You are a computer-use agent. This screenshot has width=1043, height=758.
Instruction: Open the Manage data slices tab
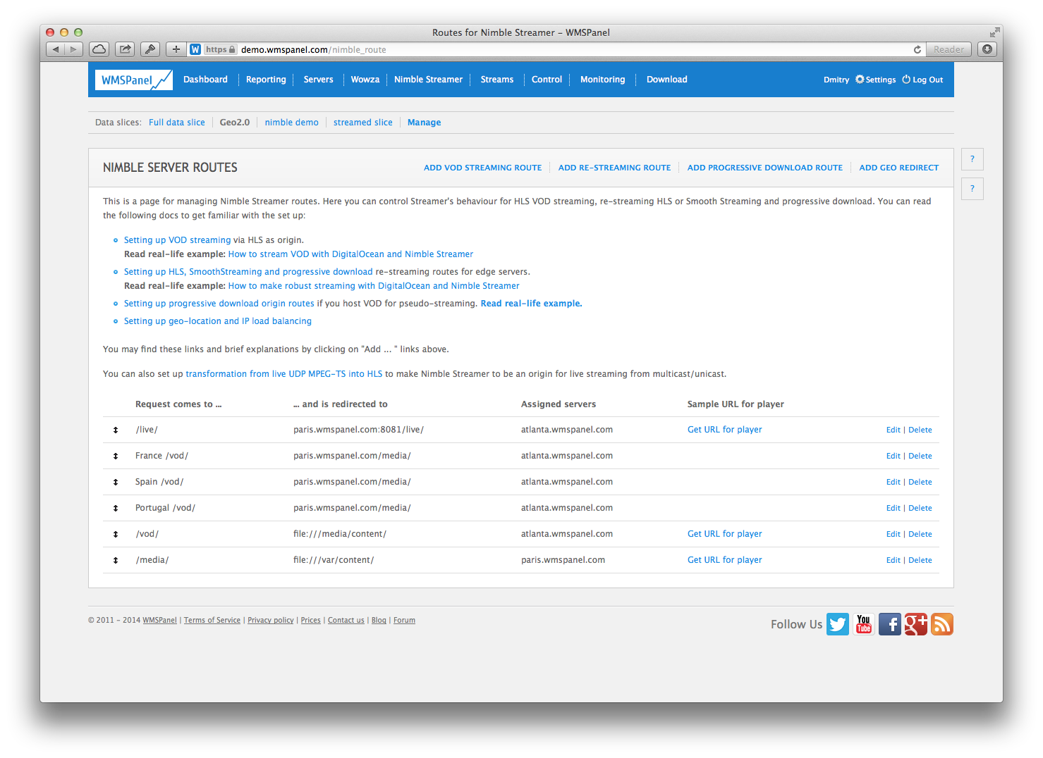pyautogui.click(x=424, y=122)
